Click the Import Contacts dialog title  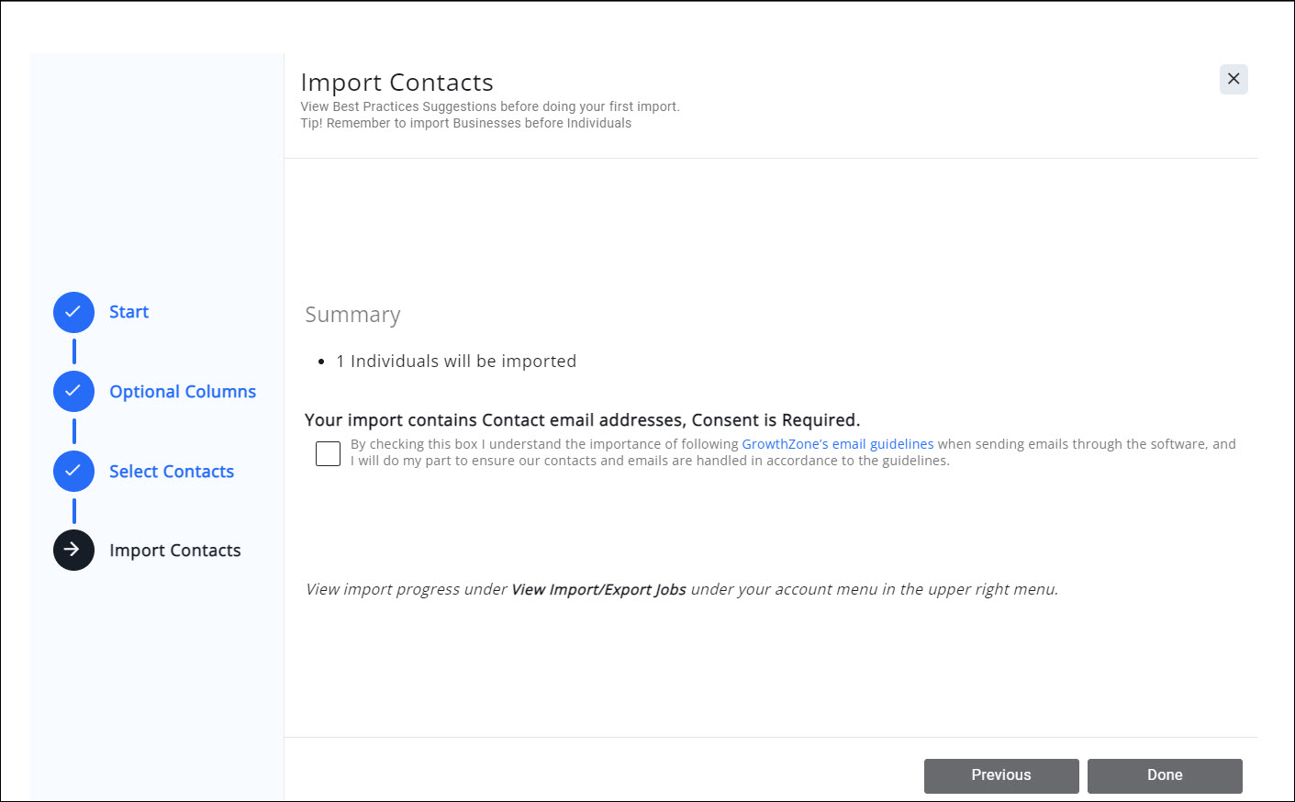pos(396,83)
